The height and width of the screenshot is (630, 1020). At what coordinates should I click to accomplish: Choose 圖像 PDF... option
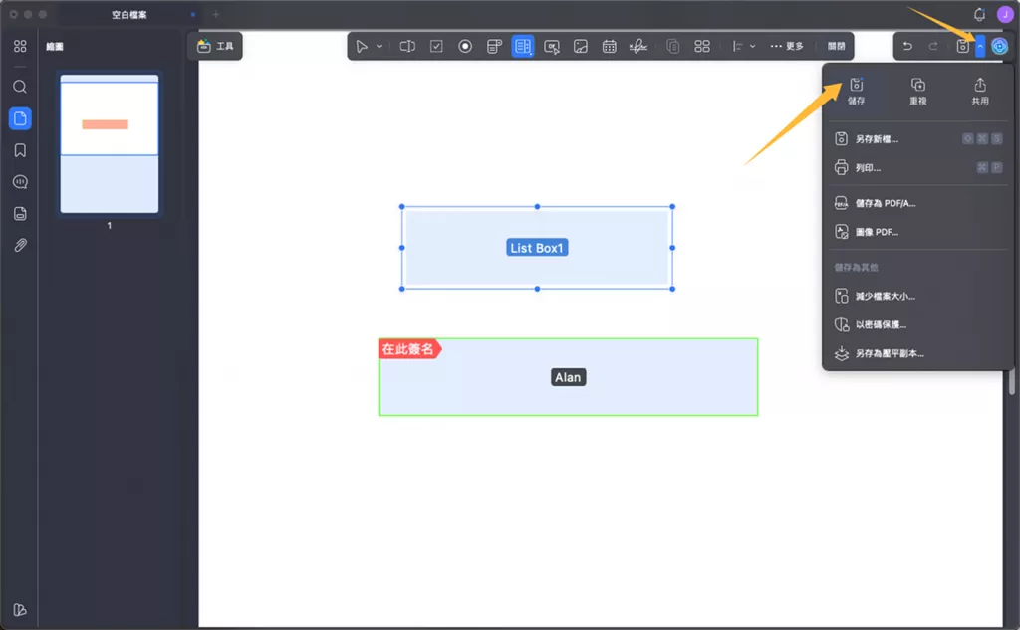(917, 232)
